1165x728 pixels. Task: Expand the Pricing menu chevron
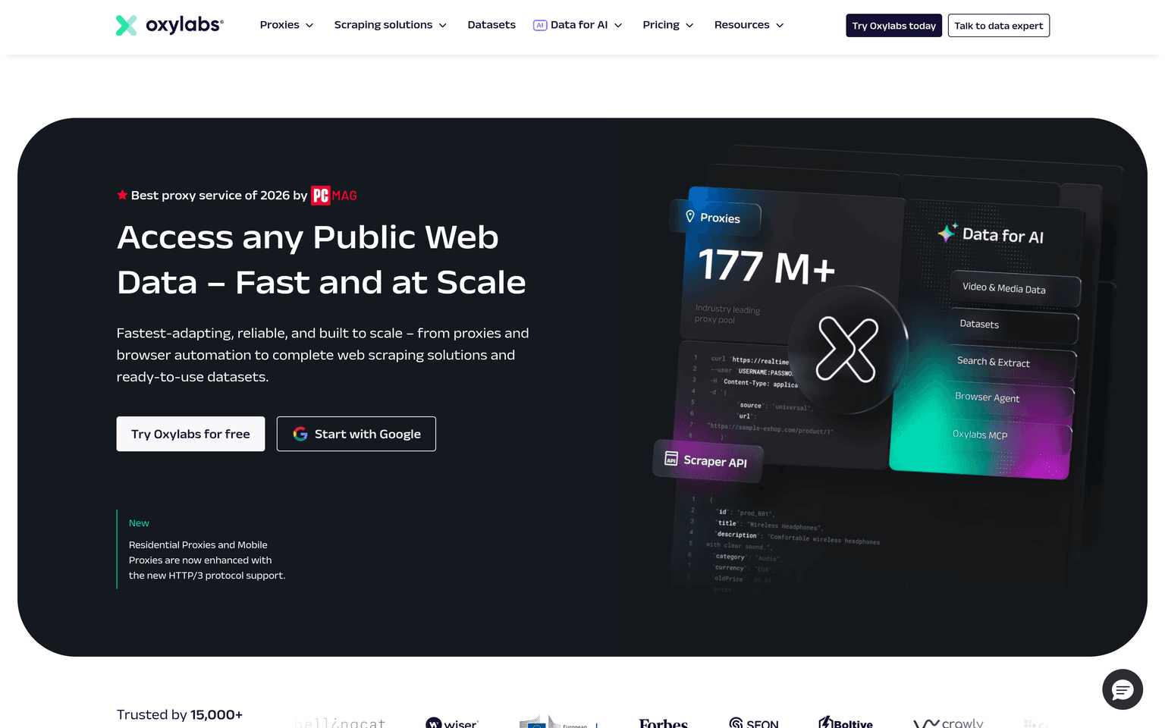tap(689, 26)
